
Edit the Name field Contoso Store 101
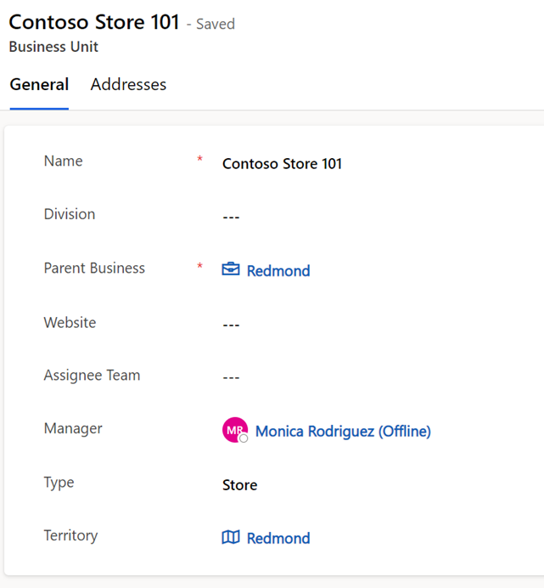coord(282,164)
